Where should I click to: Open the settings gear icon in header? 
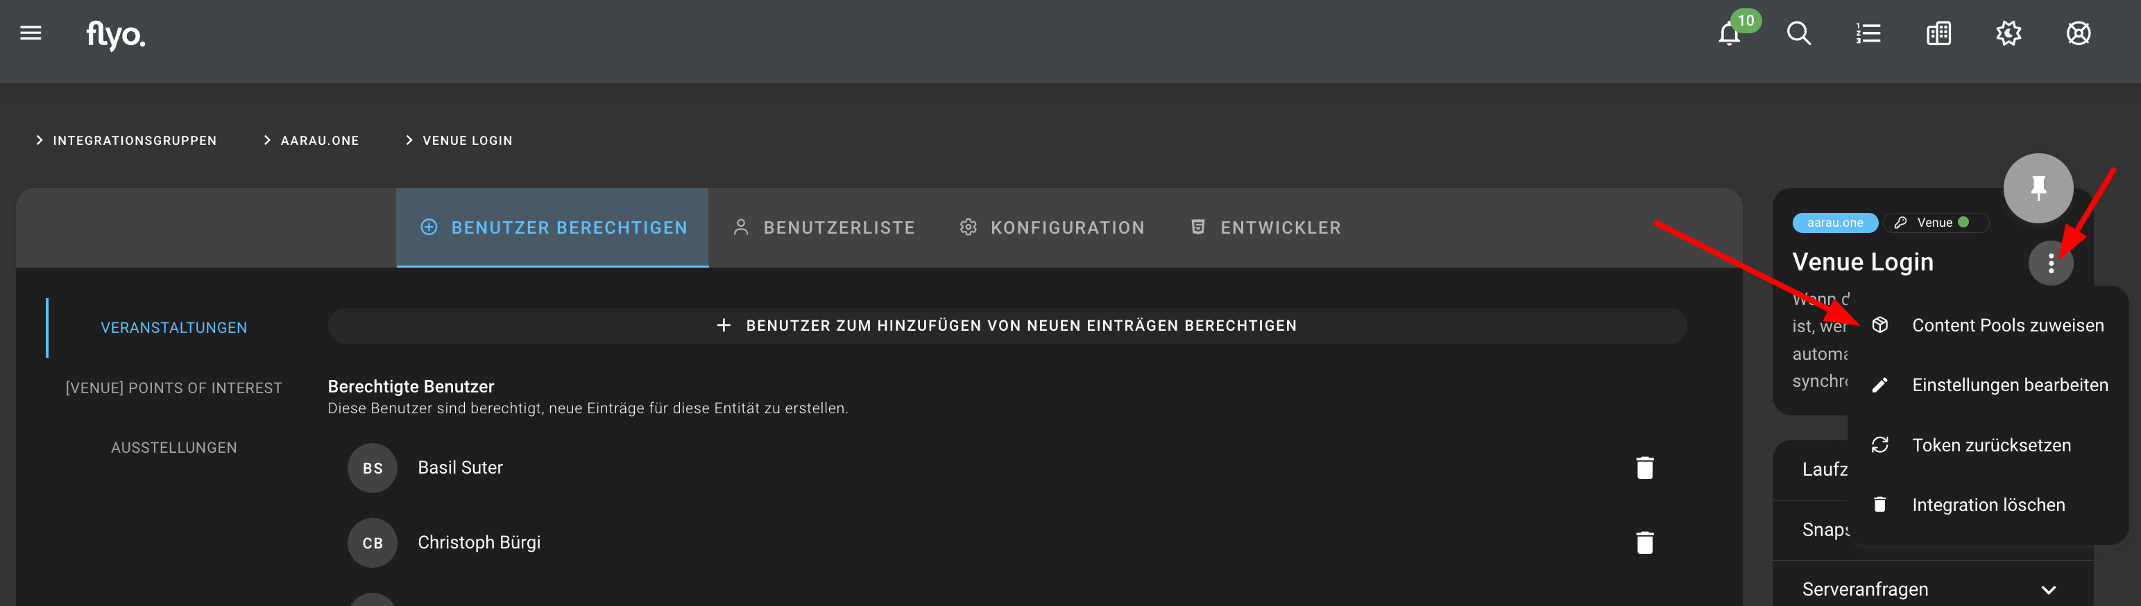[2008, 33]
